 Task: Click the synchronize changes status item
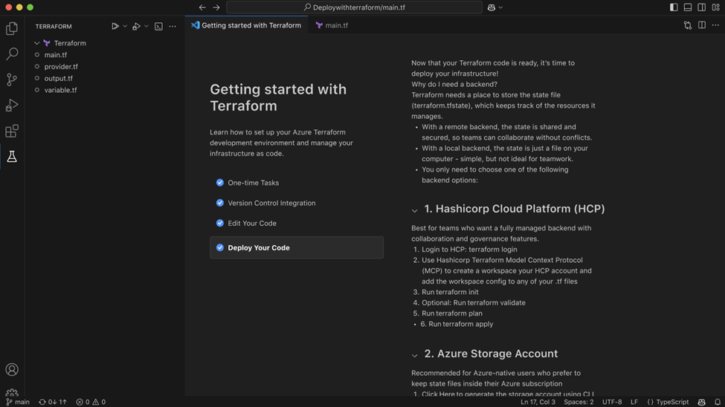coord(53,402)
